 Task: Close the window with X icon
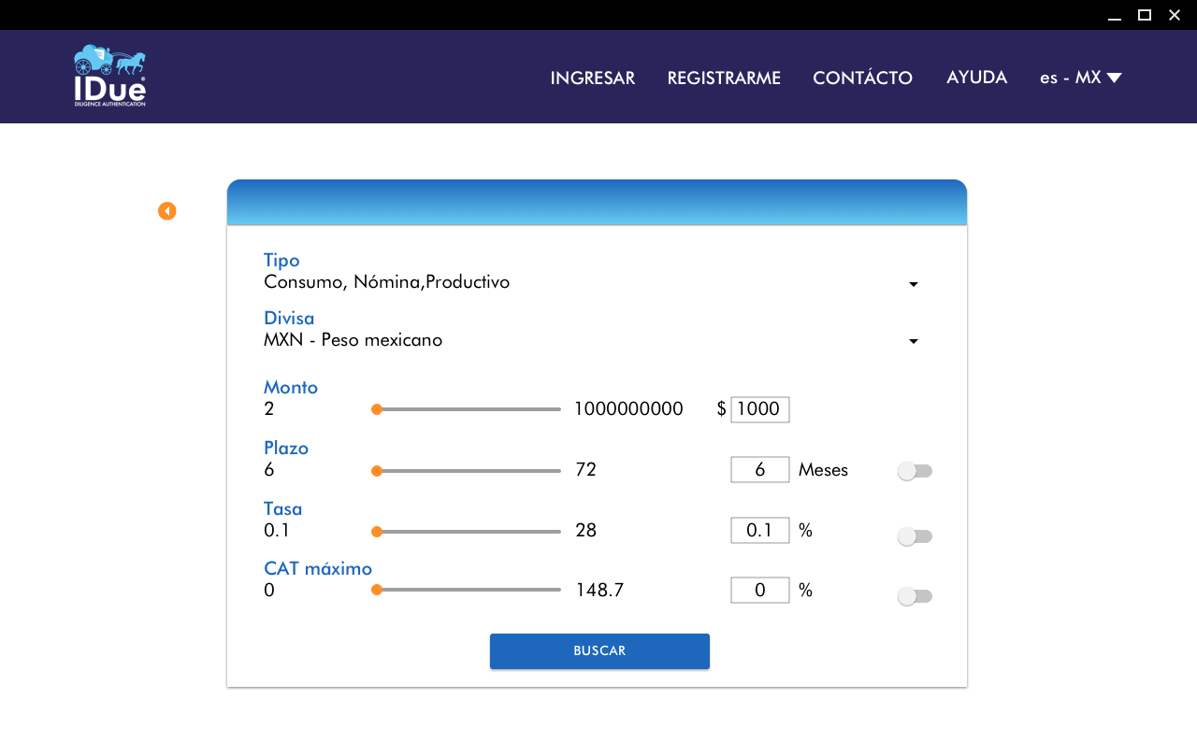pyautogui.click(x=1175, y=15)
